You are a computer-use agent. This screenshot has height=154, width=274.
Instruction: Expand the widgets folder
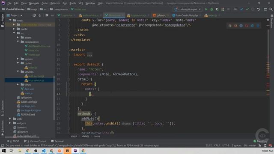click(10, 123)
